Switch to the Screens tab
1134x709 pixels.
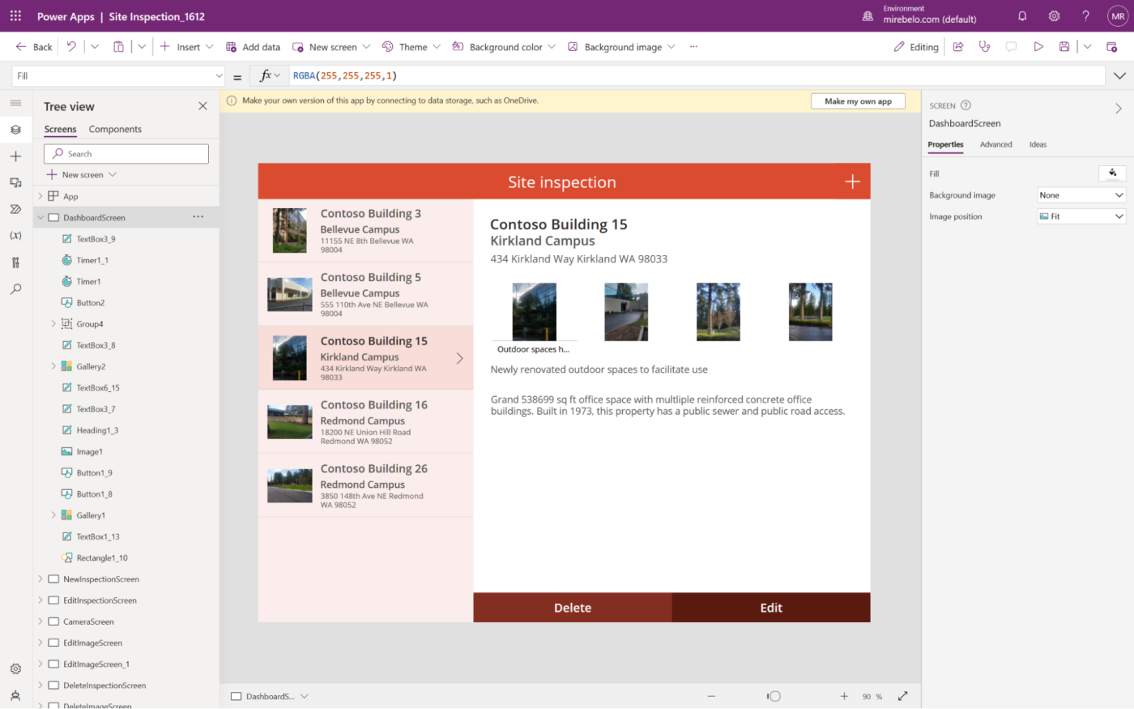60,129
